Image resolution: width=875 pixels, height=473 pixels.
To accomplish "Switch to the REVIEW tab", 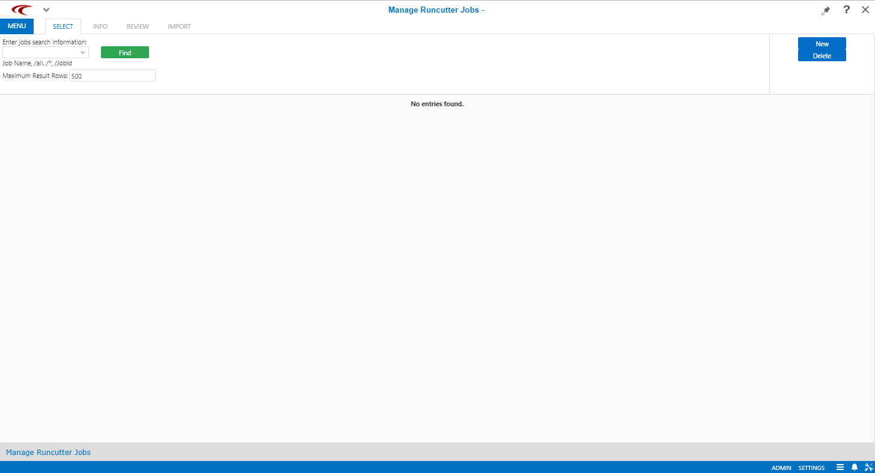I will [137, 26].
